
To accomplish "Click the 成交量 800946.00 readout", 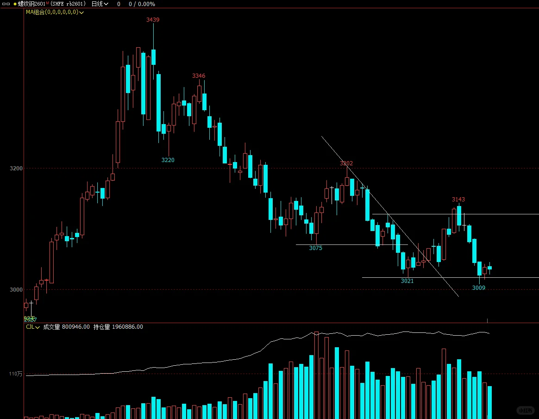I will (66, 327).
